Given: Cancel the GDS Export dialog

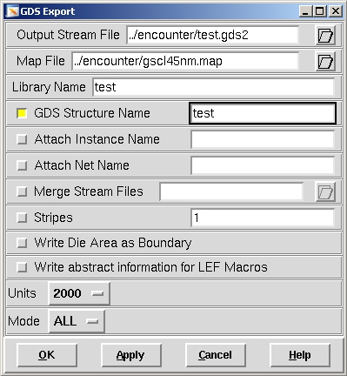Looking at the screenshot, I should point(216,355).
